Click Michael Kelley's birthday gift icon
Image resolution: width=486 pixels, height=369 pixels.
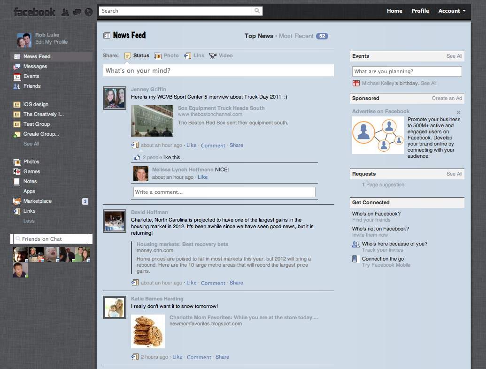(355, 83)
